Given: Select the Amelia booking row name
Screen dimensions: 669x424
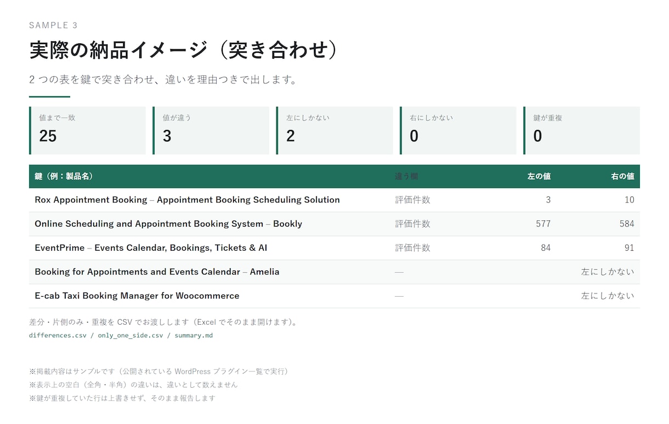Looking at the screenshot, I should pos(157,272).
